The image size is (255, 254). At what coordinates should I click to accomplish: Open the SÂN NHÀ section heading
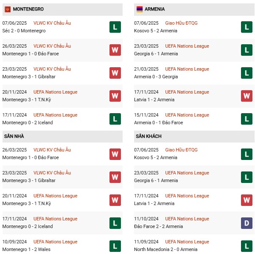(14, 136)
